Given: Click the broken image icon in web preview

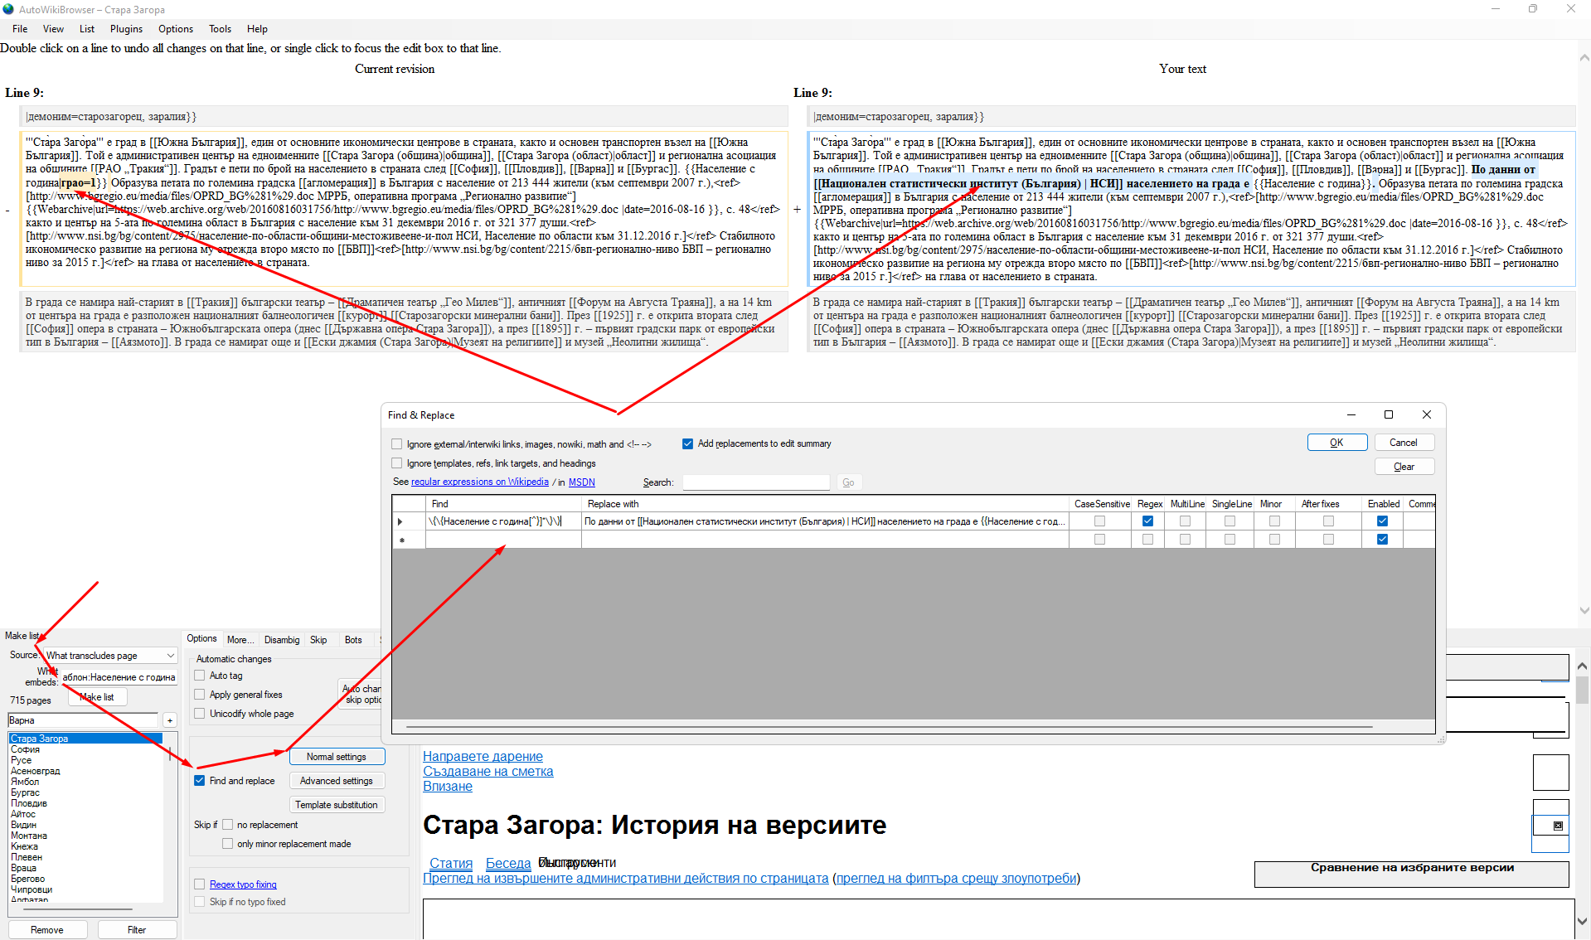Looking at the screenshot, I should point(1558,826).
